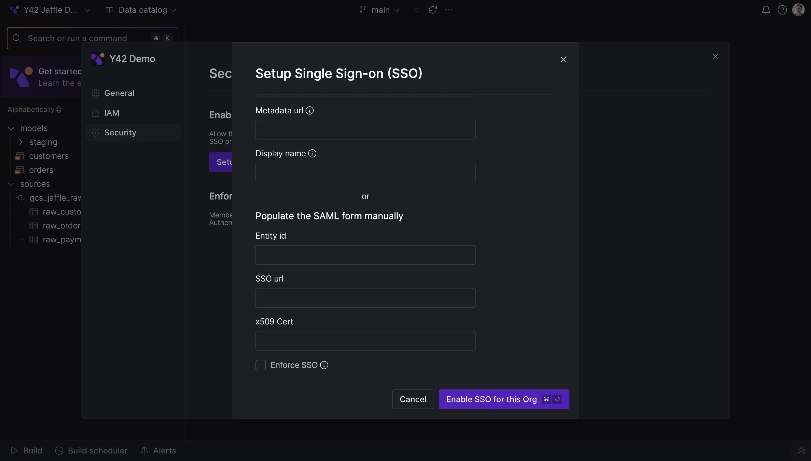Screen dimensions: 811x461
Task: Enable the Enforce SSO checkbox
Action: 261,365
